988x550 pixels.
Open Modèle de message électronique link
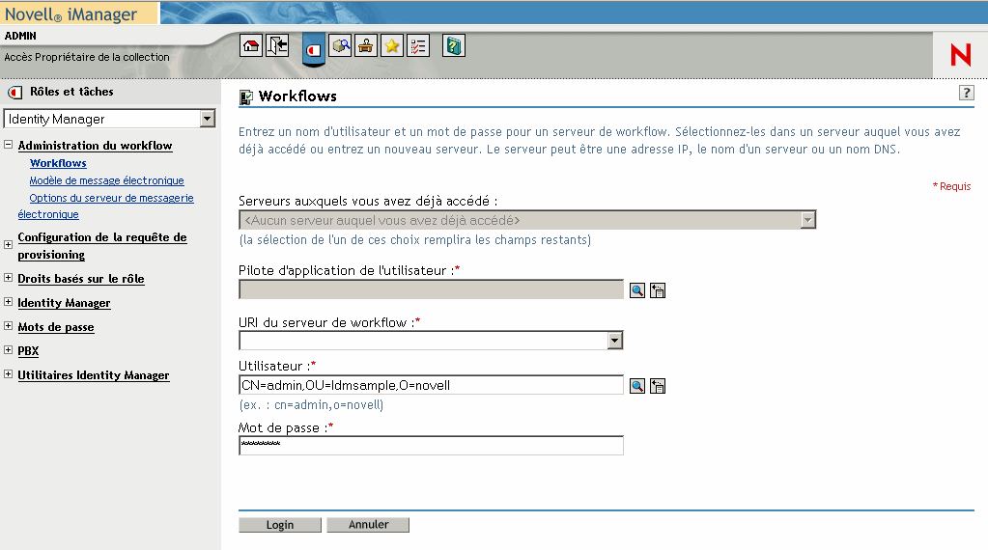[106, 180]
